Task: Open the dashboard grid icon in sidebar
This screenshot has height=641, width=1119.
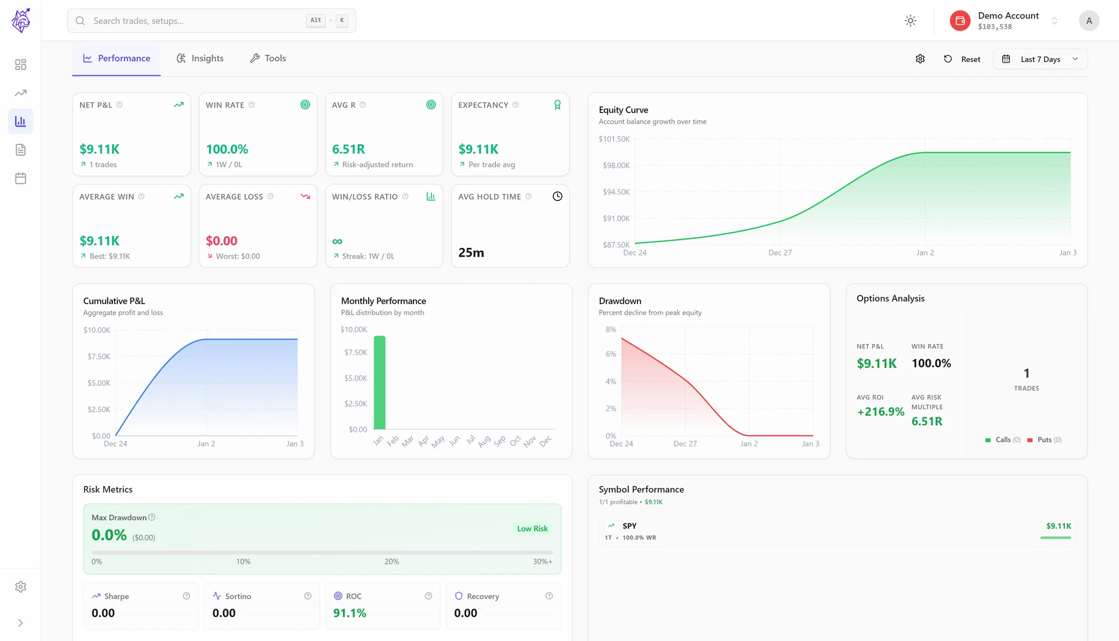Action: click(21, 64)
